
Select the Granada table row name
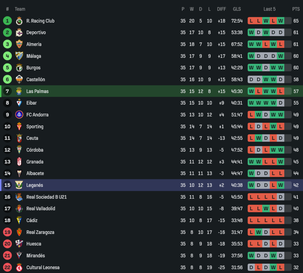coord(35,162)
